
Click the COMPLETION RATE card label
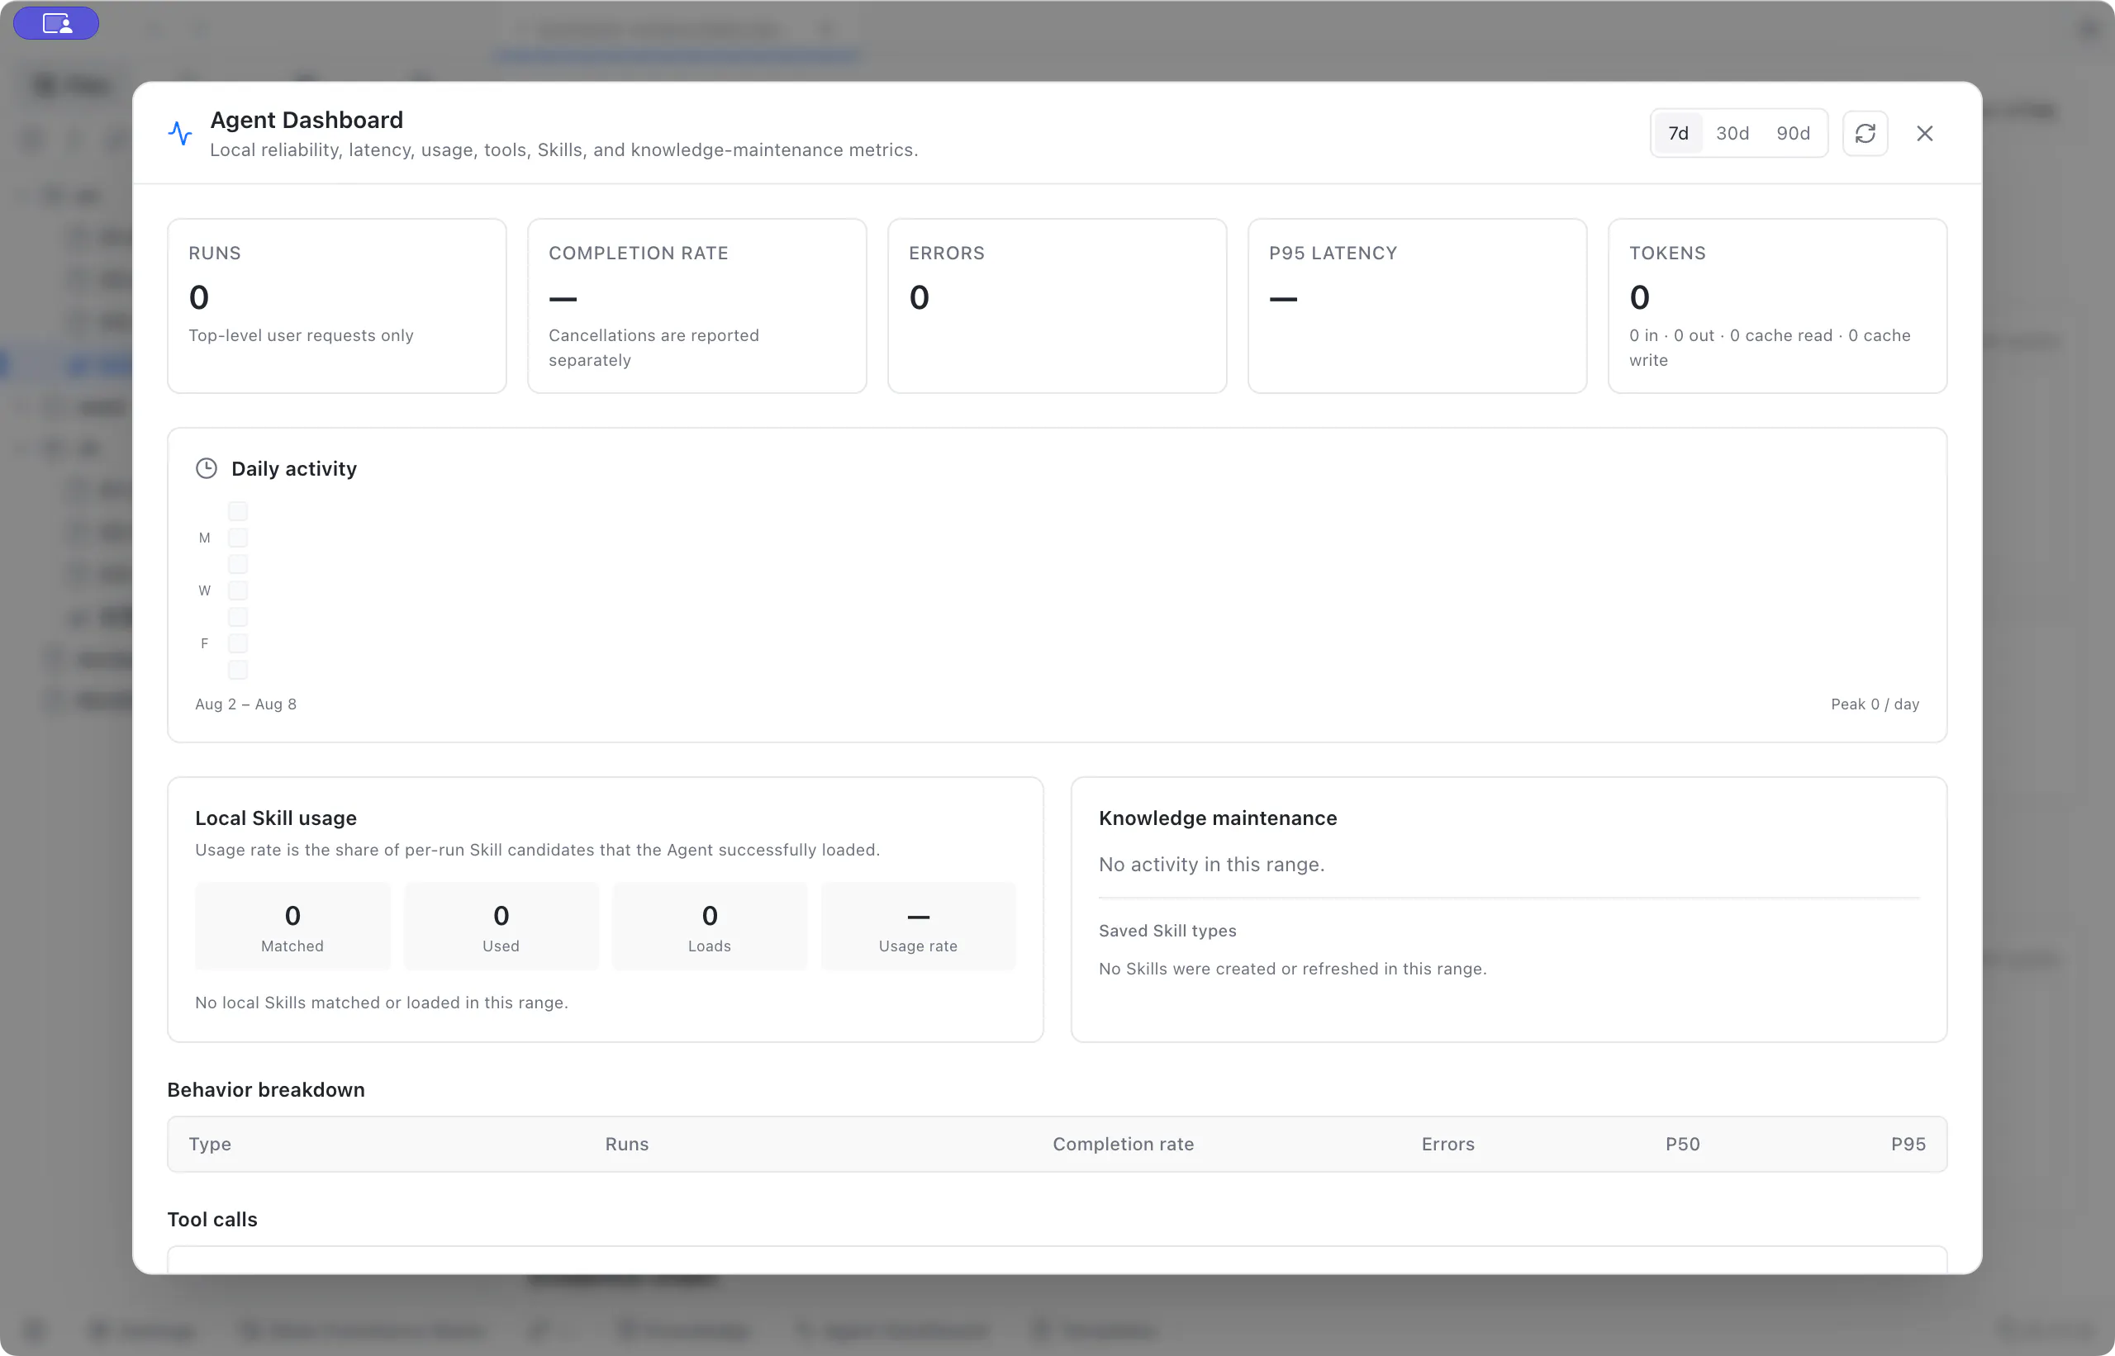pyautogui.click(x=639, y=253)
